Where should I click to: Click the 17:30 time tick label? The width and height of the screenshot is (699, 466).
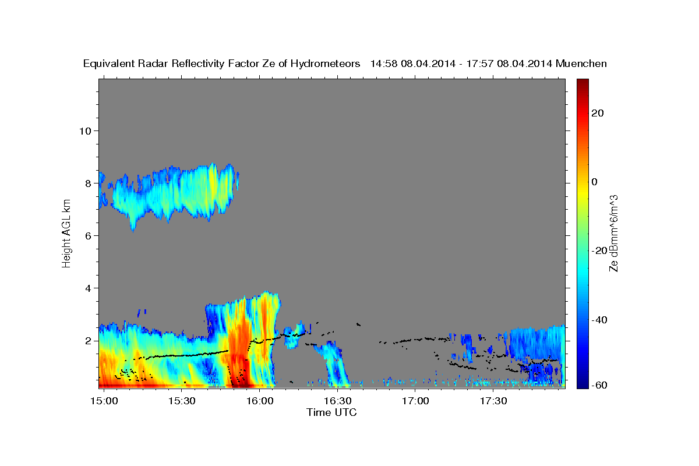pos(493,401)
